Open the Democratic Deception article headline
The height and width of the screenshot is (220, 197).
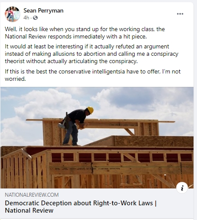coord(81,207)
